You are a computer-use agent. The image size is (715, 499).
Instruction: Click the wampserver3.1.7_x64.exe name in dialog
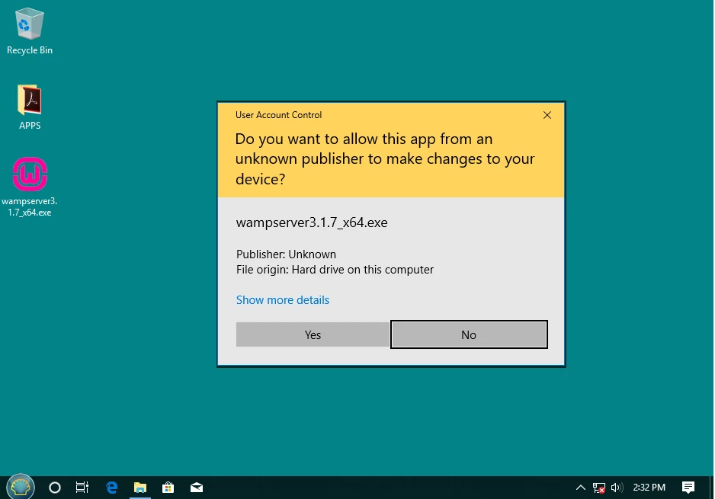click(312, 222)
